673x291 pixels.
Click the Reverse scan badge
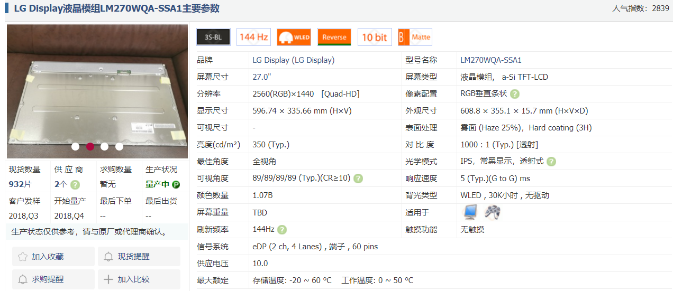point(334,37)
